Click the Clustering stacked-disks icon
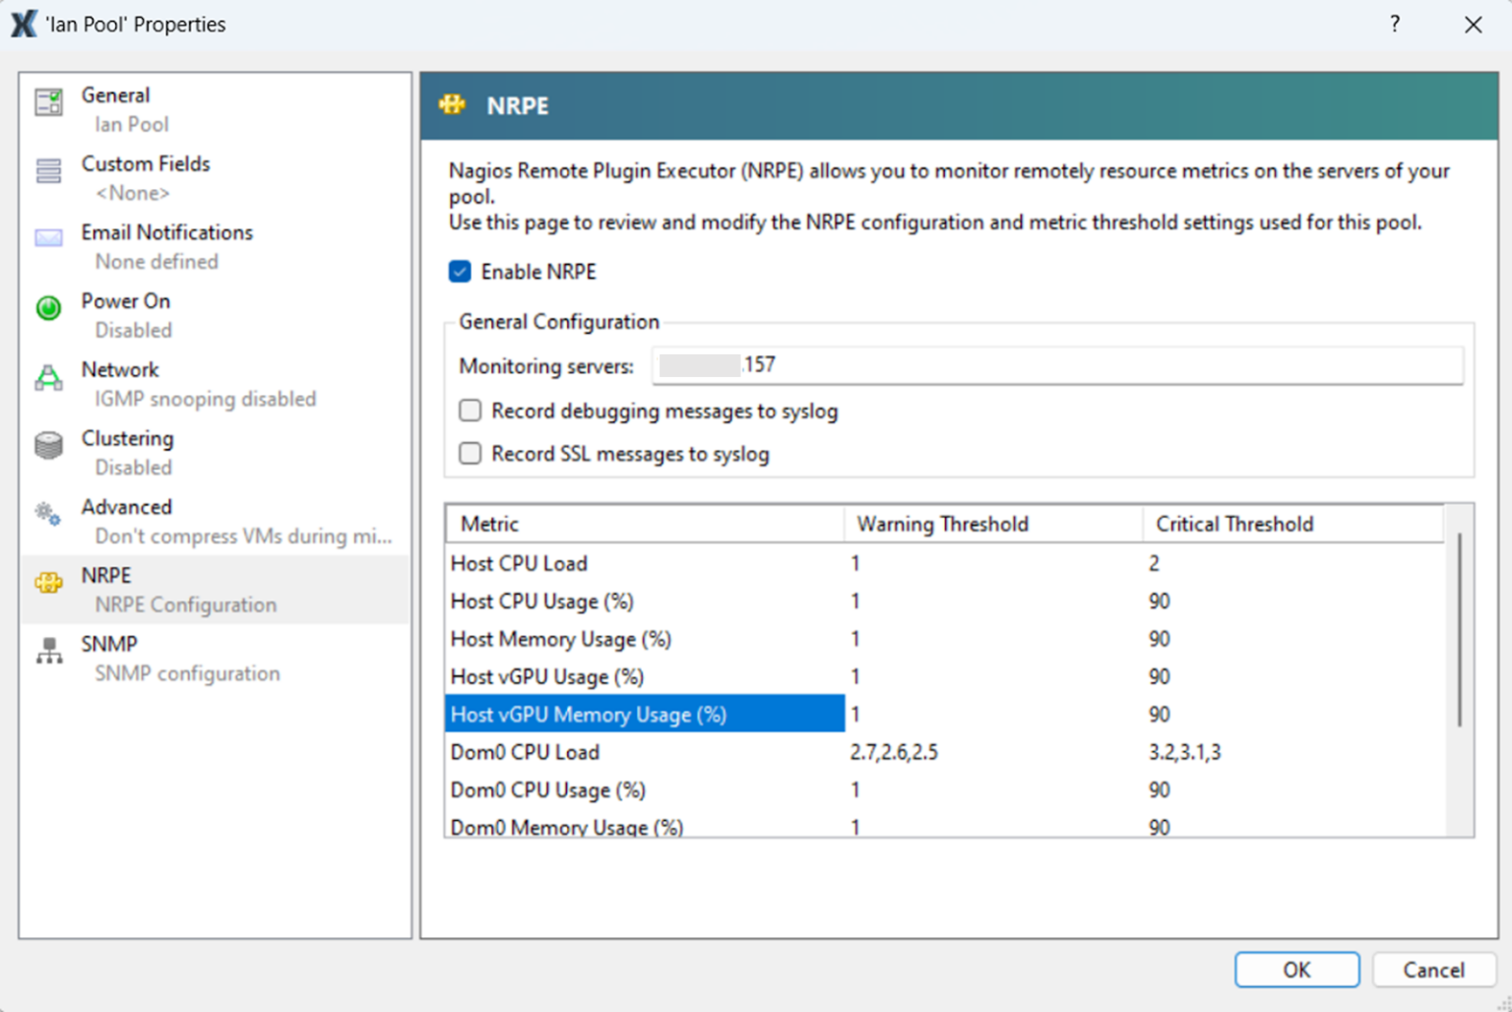Image resolution: width=1512 pixels, height=1012 pixels. tap(47, 445)
